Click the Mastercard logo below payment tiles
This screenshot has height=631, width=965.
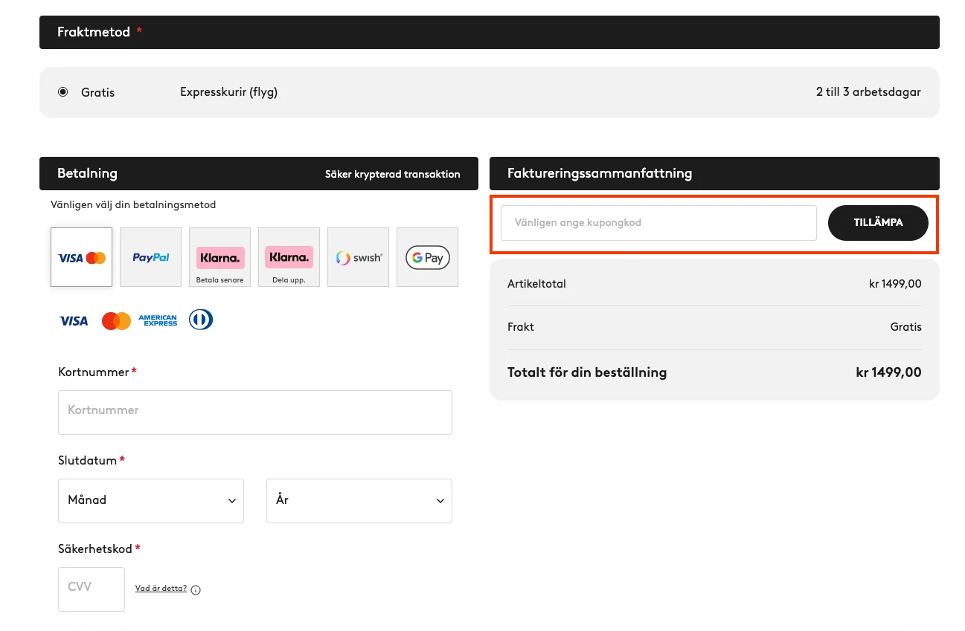[x=116, y=320]
